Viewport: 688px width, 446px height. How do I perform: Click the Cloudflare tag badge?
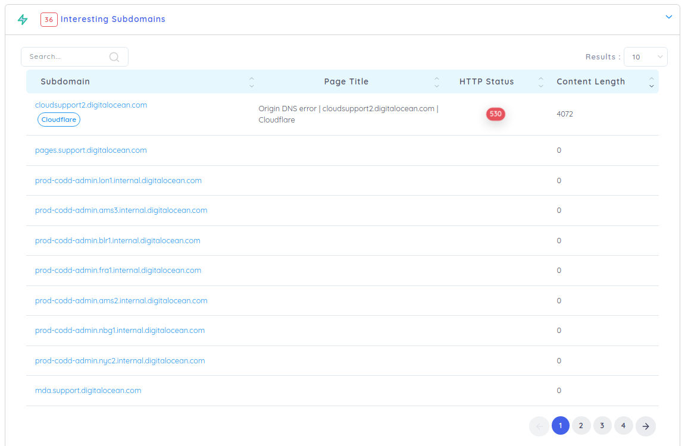tap(59, 120)
